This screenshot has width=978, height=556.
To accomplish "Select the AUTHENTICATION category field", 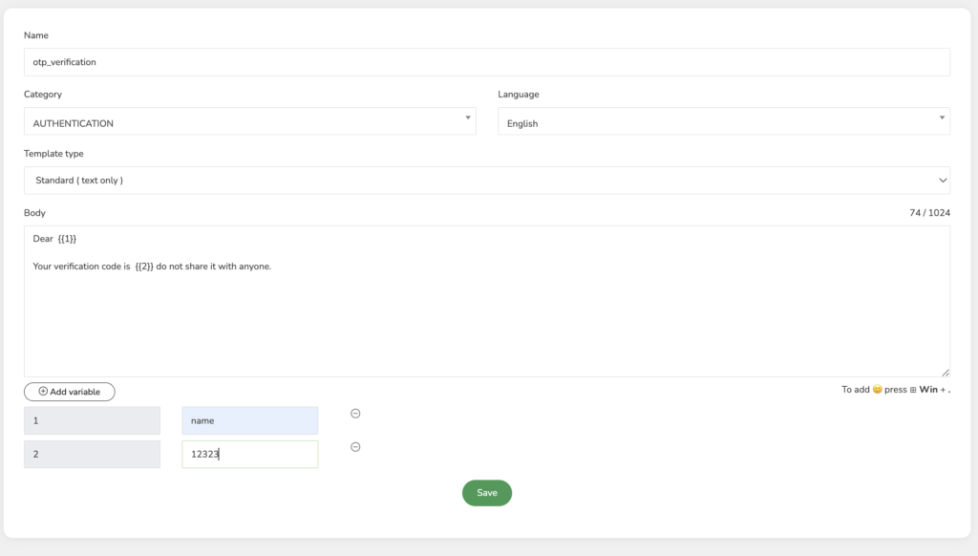I will [250, 121].
